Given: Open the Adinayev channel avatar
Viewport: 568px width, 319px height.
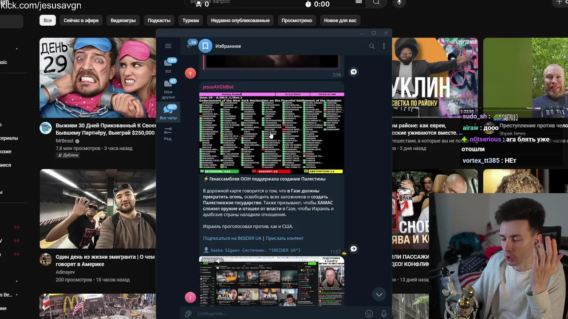Looking at the screenshot, I should click(46, 259).
